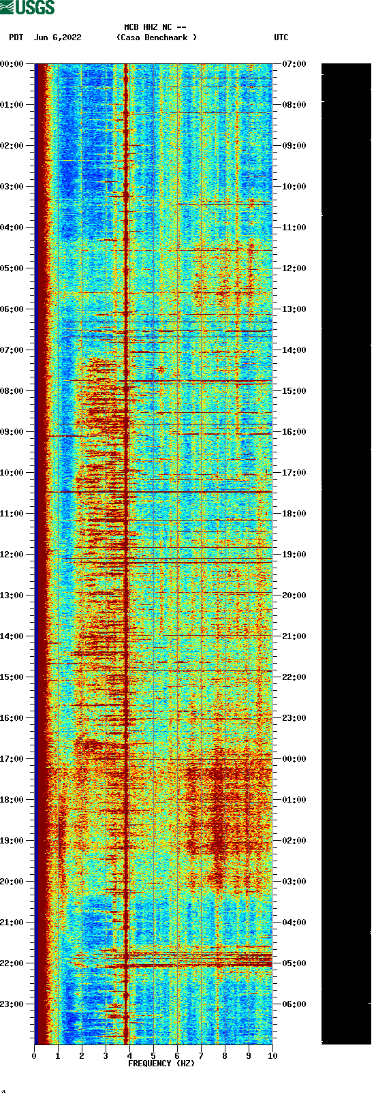
Task: Click the 07:00 PDT time label
Action: tap(12, 350)
